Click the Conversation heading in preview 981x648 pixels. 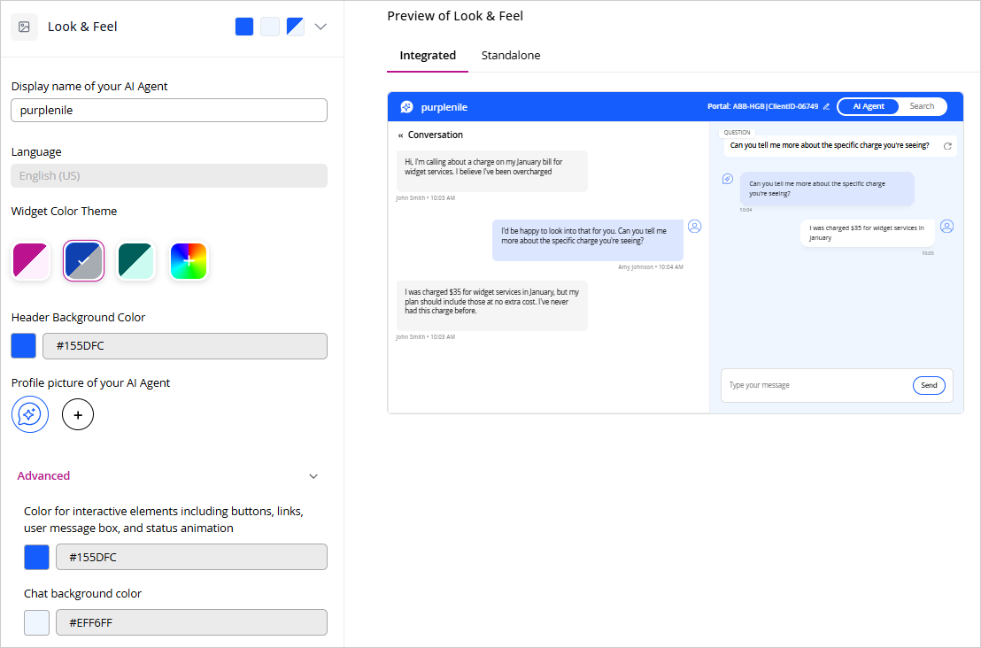[436, 135]
